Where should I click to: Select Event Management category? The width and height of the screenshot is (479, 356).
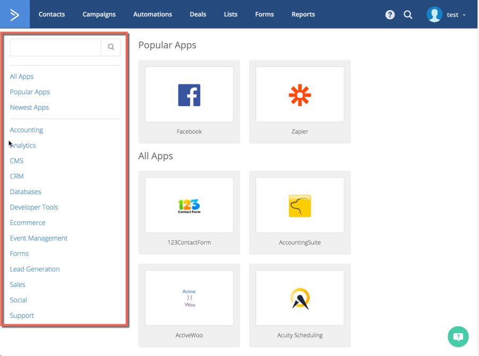(38, 238)
